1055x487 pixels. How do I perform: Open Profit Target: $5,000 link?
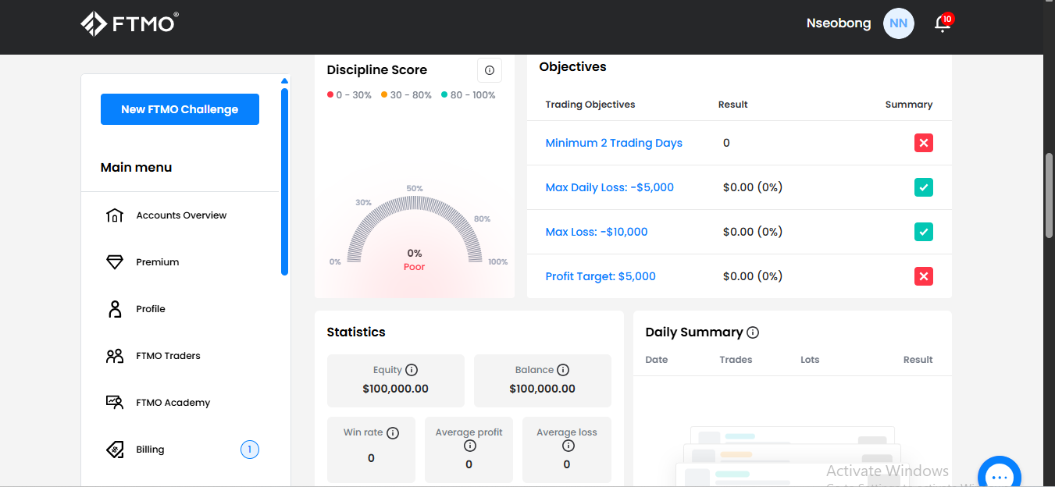[x=601, y=276]
